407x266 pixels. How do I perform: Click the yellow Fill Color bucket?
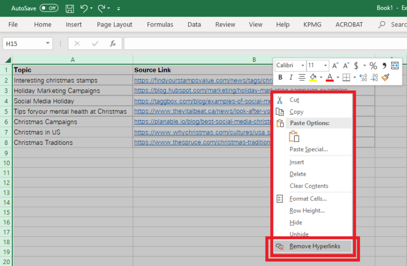(313, 78)
